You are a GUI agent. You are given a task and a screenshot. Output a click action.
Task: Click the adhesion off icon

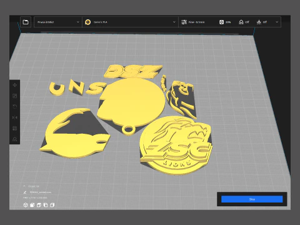(259, 22)
